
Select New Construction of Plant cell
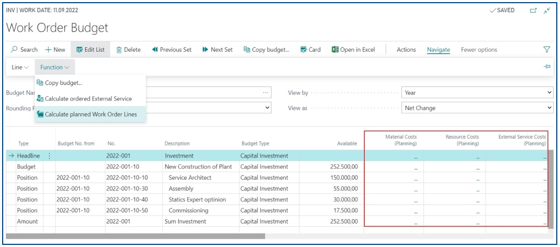[201, 167]
